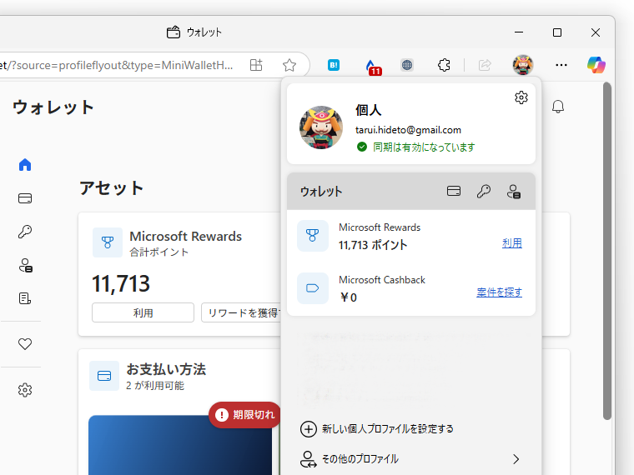Open the Copilot sidebar icon
Screen dimensions: 634x475
(x=596, y=65)
